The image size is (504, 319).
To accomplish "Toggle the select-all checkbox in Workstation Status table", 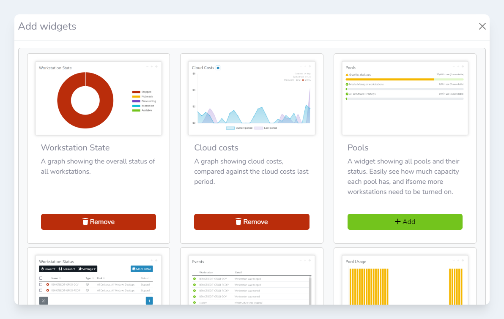I will pyautogui.click(x=41, y=278).
